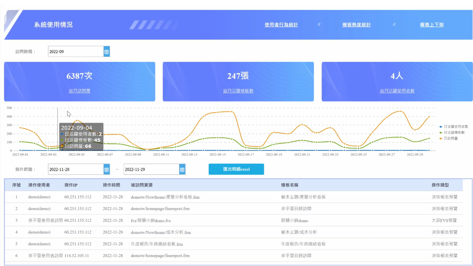Click 系統使用情況 page title
This screenshot has width=473, height=266.
pyautogui.click(x=54, y=25)
